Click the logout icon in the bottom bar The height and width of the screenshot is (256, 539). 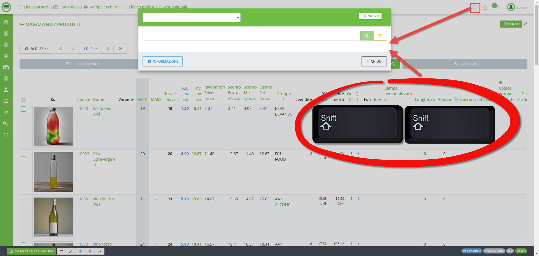99,251
